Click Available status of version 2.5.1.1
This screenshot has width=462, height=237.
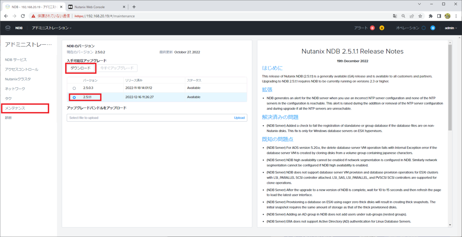(x=194, y=97)
